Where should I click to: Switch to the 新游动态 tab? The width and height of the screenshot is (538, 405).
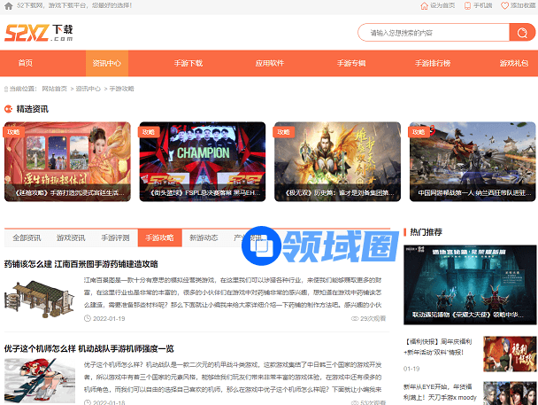[204, 238]
